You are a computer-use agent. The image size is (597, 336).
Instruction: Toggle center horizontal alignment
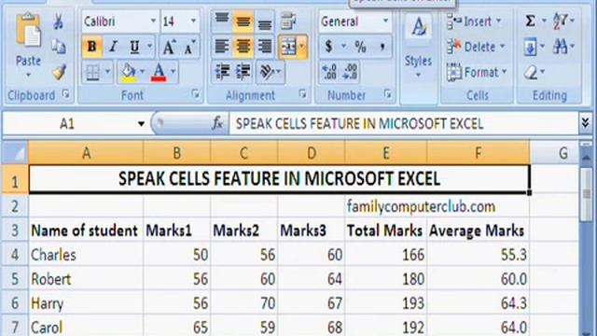pyautogui.click(x=243, y=47)
